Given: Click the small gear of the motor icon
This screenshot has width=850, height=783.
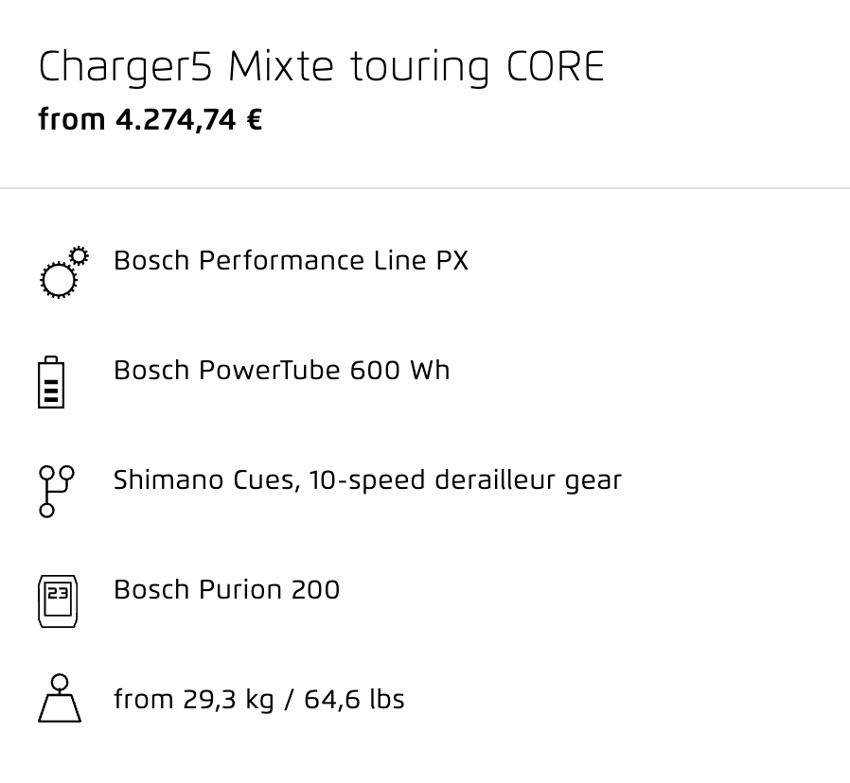Looking at the screenshot, I should (x=80, y=255).
